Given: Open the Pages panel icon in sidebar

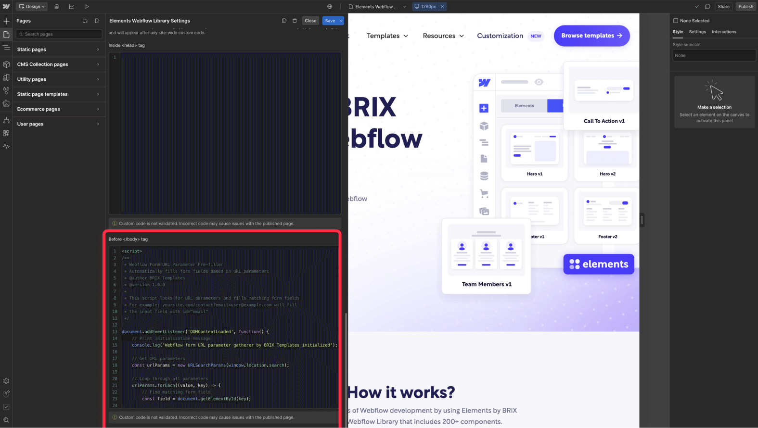Looking at the screenshot, I should tap(6, 34).
